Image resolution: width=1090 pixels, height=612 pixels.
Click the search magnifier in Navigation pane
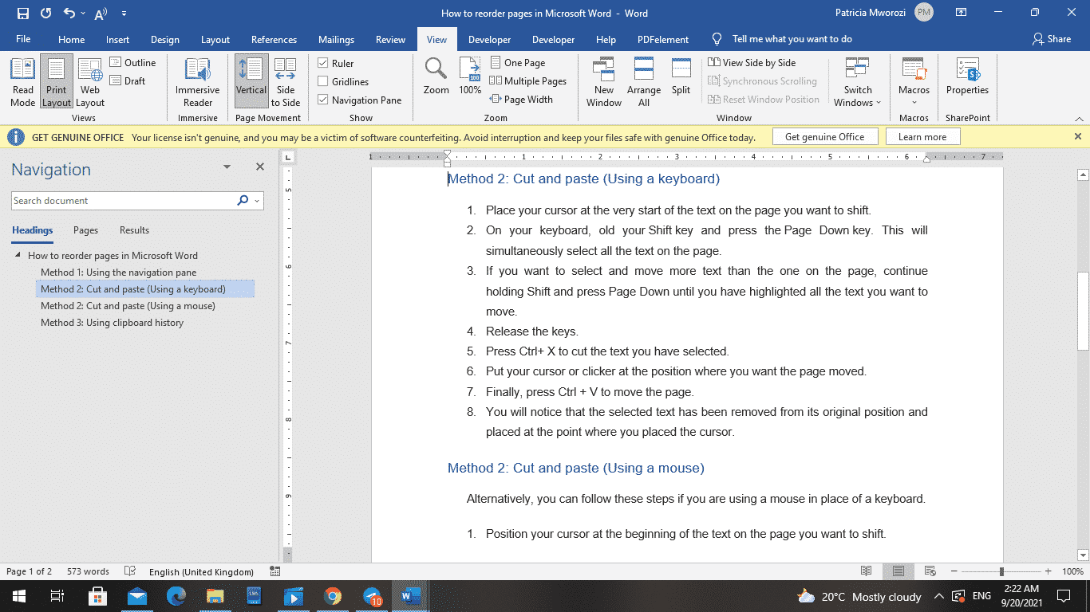(243, 201)
